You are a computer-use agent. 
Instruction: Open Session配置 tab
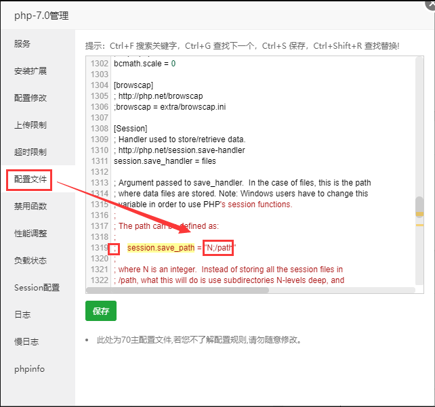tap(37, 288)
